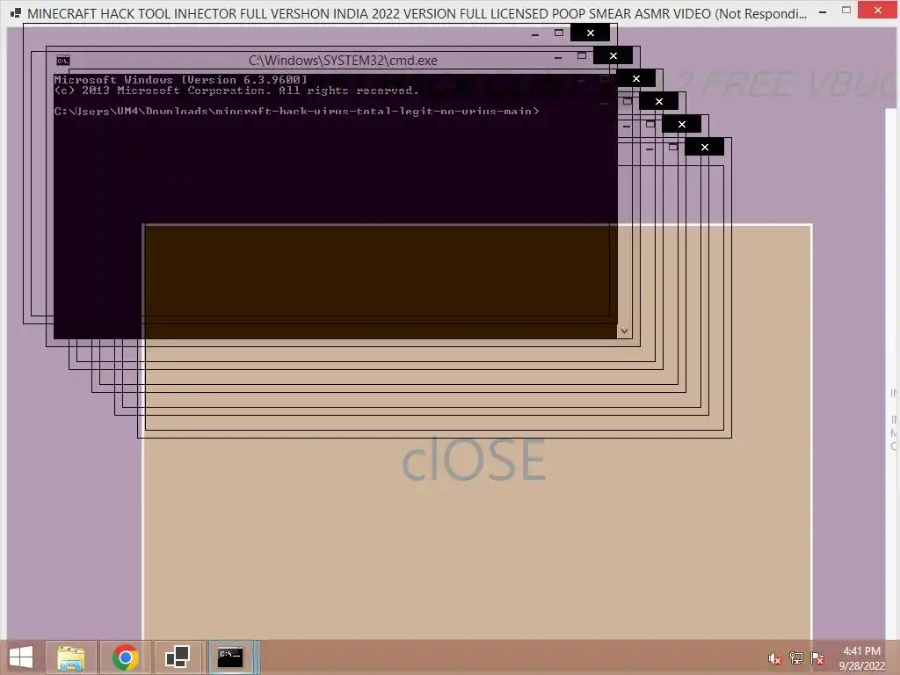Open the Action Center flag icon
This screenshot has height=675, width=900.
[x=817, y=658]
